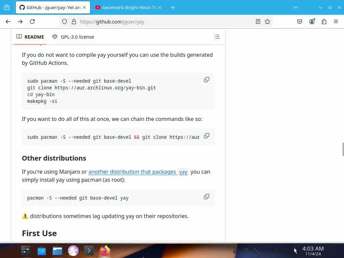Open the GPL-3.0 license tab
The height and width of the screenshot is (258, 344).
[73, 37]
